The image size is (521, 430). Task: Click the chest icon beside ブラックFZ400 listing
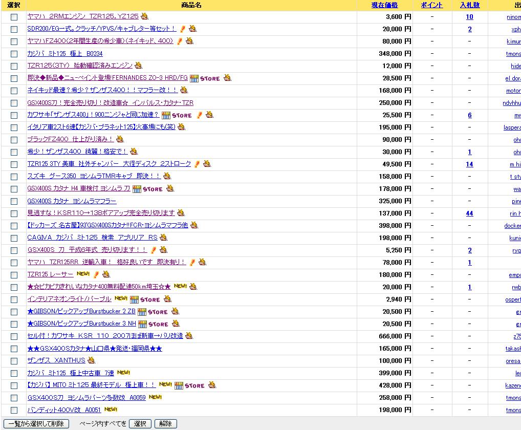click(120, 139)
